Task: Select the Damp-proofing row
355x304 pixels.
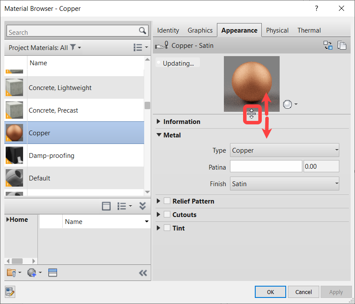Action: (x=74, y=155)
